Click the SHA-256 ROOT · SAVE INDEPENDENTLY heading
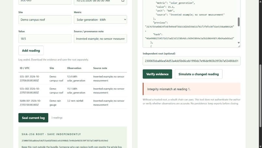 coord(51,134)
